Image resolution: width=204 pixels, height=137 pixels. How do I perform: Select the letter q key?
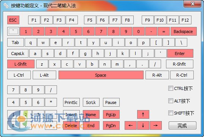[x=31, y=43]
